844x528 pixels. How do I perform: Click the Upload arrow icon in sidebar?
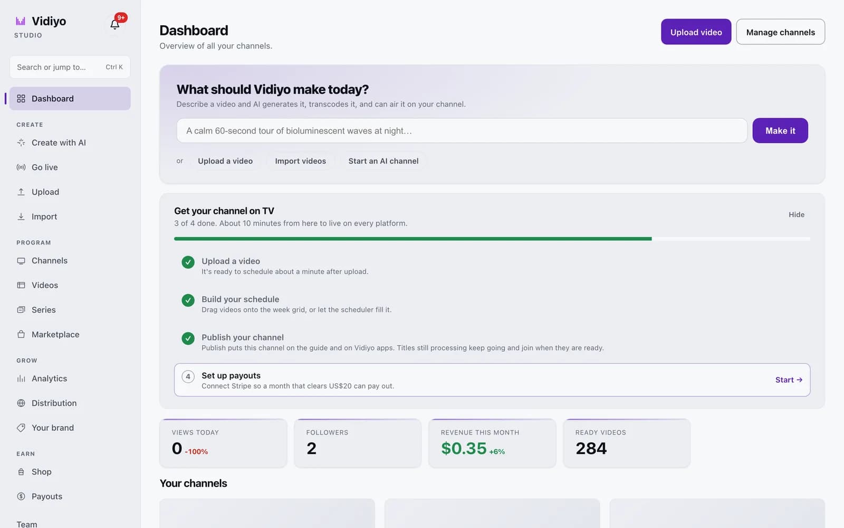pos(21,192)
